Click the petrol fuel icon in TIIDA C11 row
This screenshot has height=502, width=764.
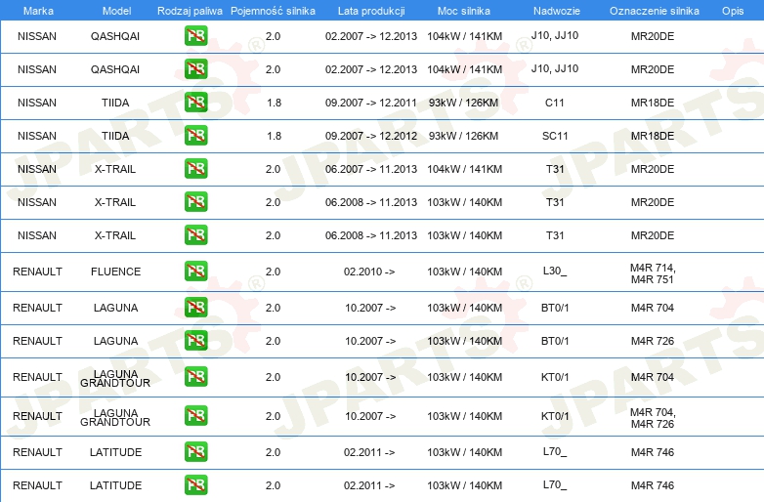pyautogui.click(x=195, y=103)
